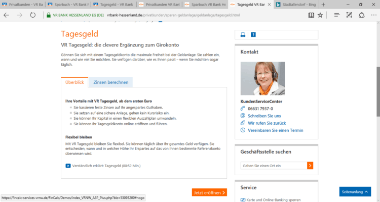This screenshot has height=202, width=380.
Task: Open a new tab with plus button
Action: click(323, 5)
